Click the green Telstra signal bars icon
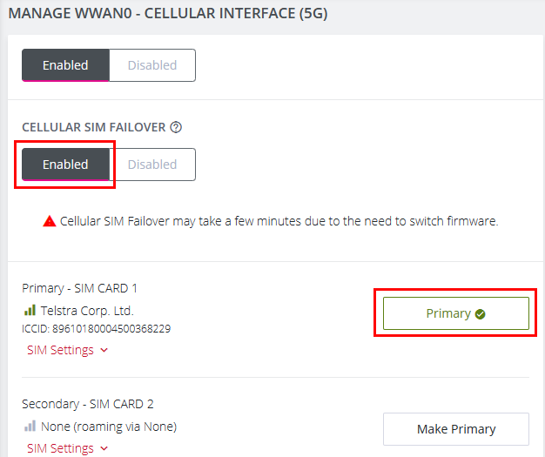 pos(30,310)
